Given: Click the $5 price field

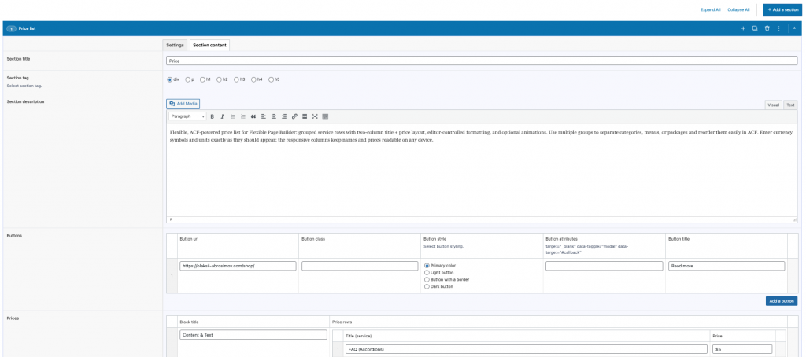Looking at the screenshot, I should click(x=742, y=349).
